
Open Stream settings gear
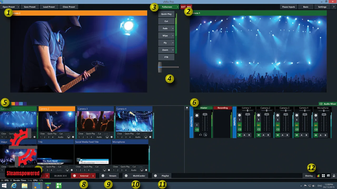(103, 176)
